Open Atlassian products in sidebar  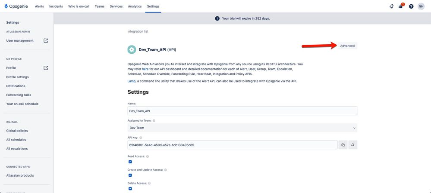pos(20,175)
